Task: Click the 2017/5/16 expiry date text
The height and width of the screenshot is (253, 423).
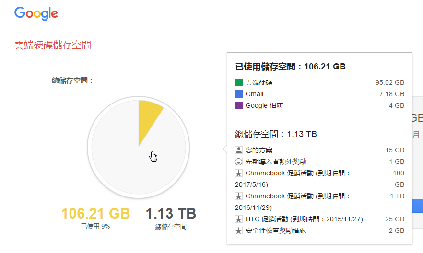Action: pos(251,184)
